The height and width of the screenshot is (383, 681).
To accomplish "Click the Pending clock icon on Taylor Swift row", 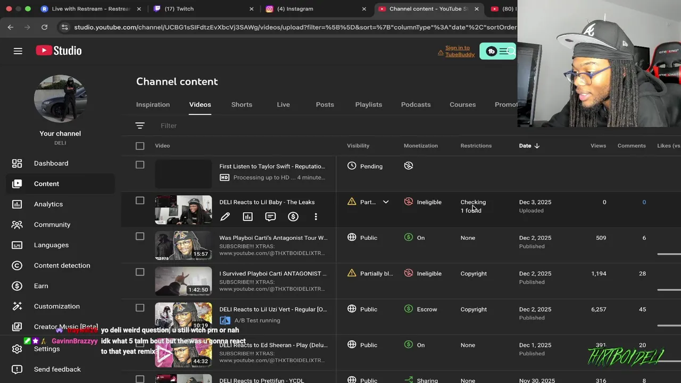I will (x=352, y=166).
